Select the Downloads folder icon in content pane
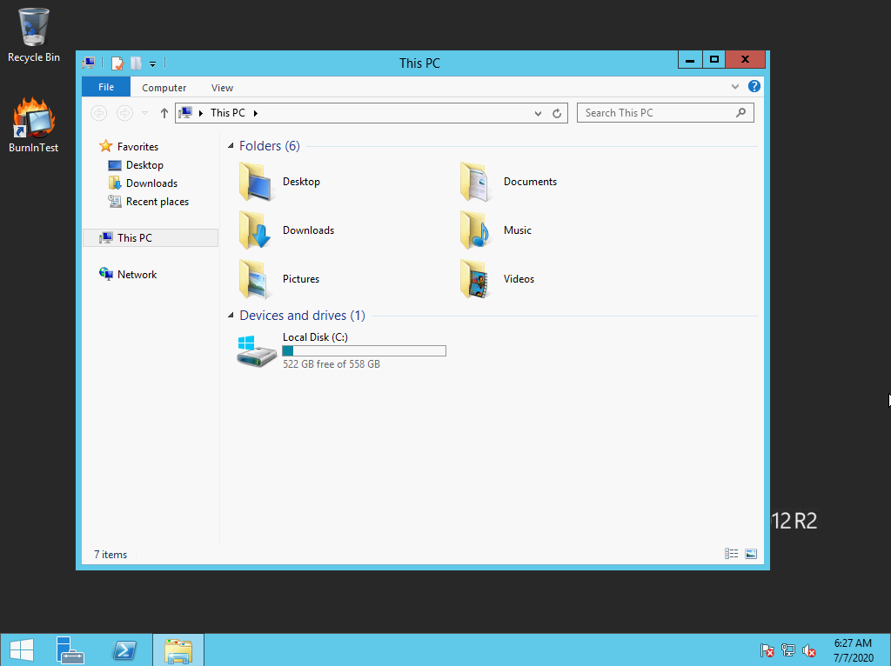Screen dimensions: 891x666 pos(256,230)
